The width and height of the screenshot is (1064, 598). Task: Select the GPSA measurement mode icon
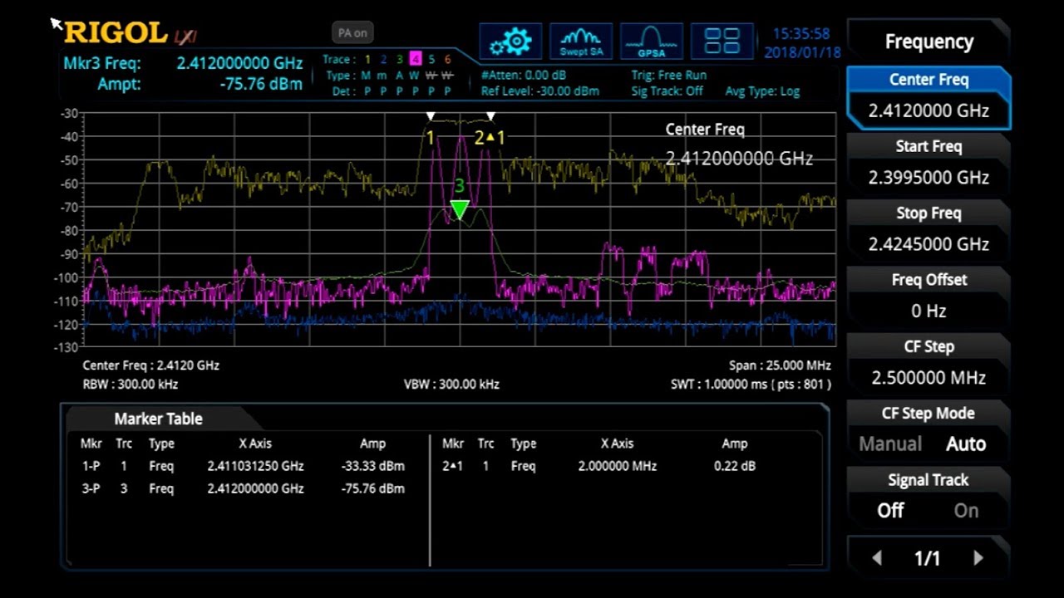pos(651,42)
